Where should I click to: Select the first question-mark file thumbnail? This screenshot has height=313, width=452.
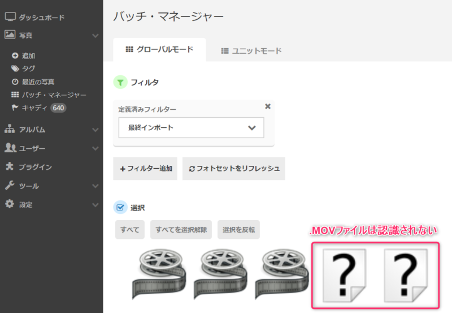point(344,276)
